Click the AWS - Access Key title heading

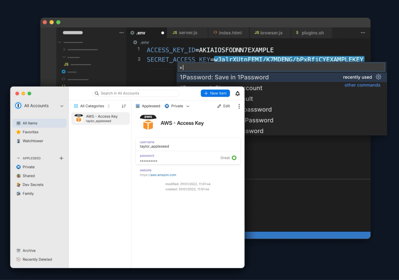coord(182,123)
